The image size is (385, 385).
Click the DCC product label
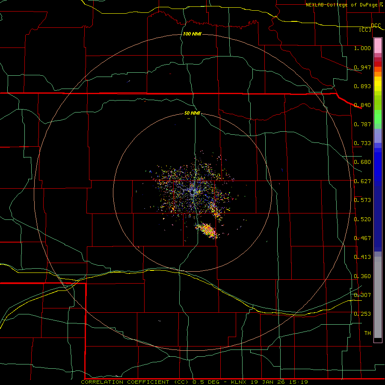click(376, 26)
